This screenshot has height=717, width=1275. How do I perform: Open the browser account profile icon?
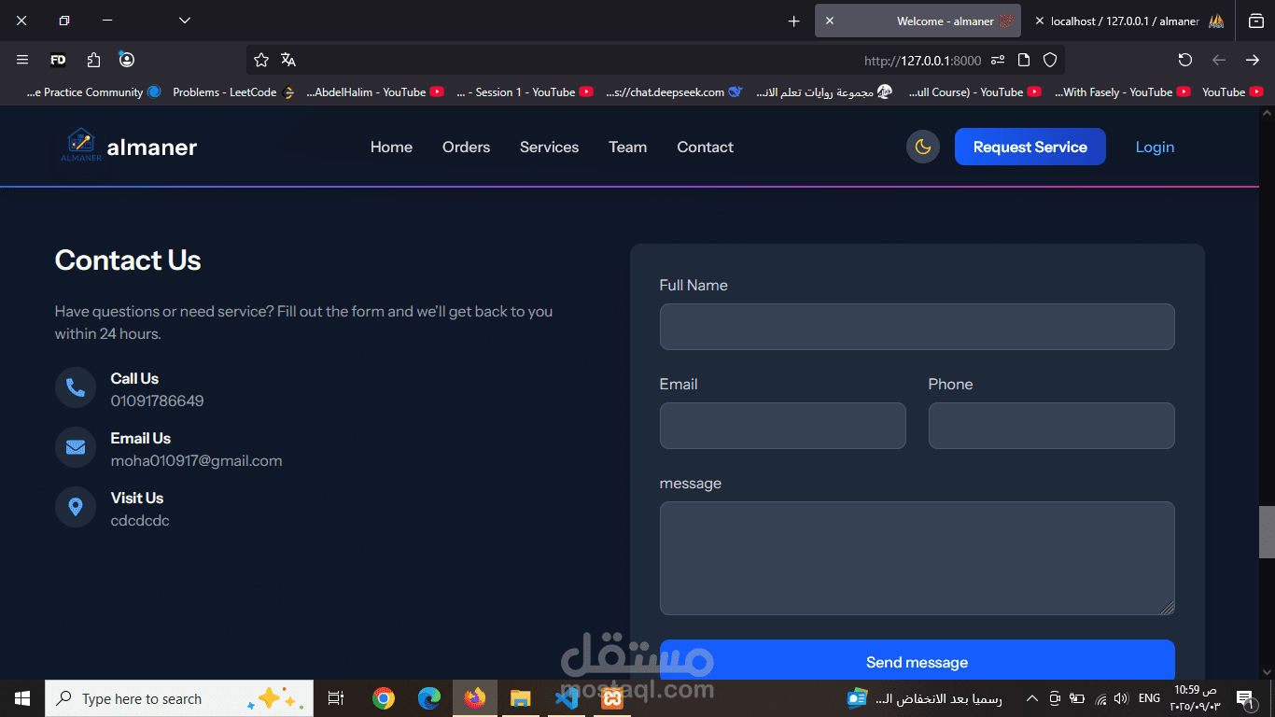tap(127, 60)
